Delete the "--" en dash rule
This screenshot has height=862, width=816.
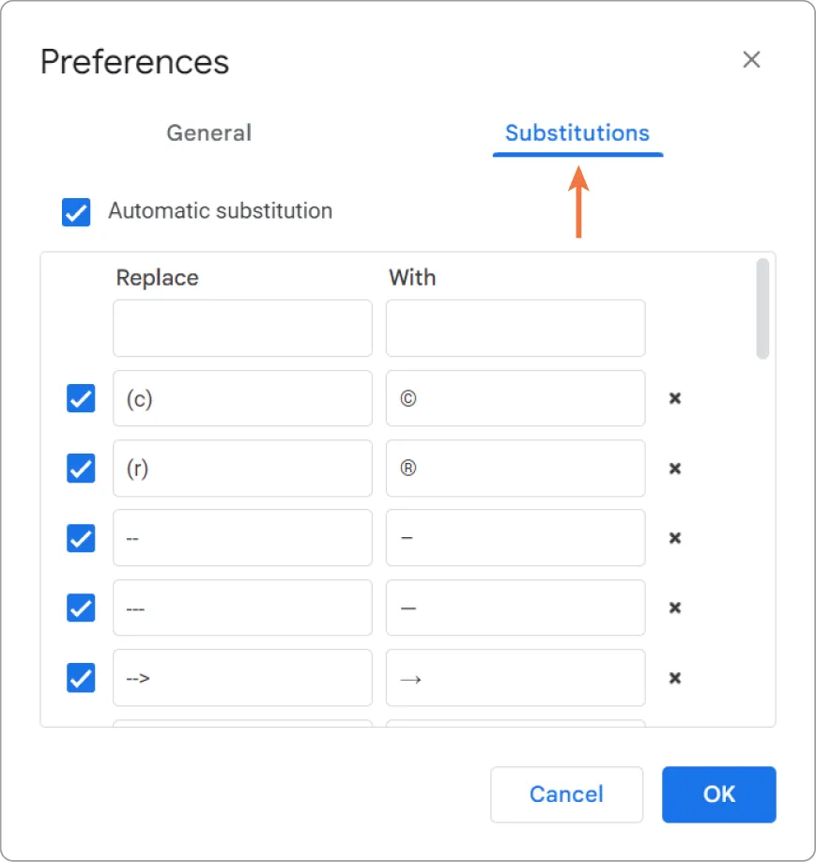675,538
